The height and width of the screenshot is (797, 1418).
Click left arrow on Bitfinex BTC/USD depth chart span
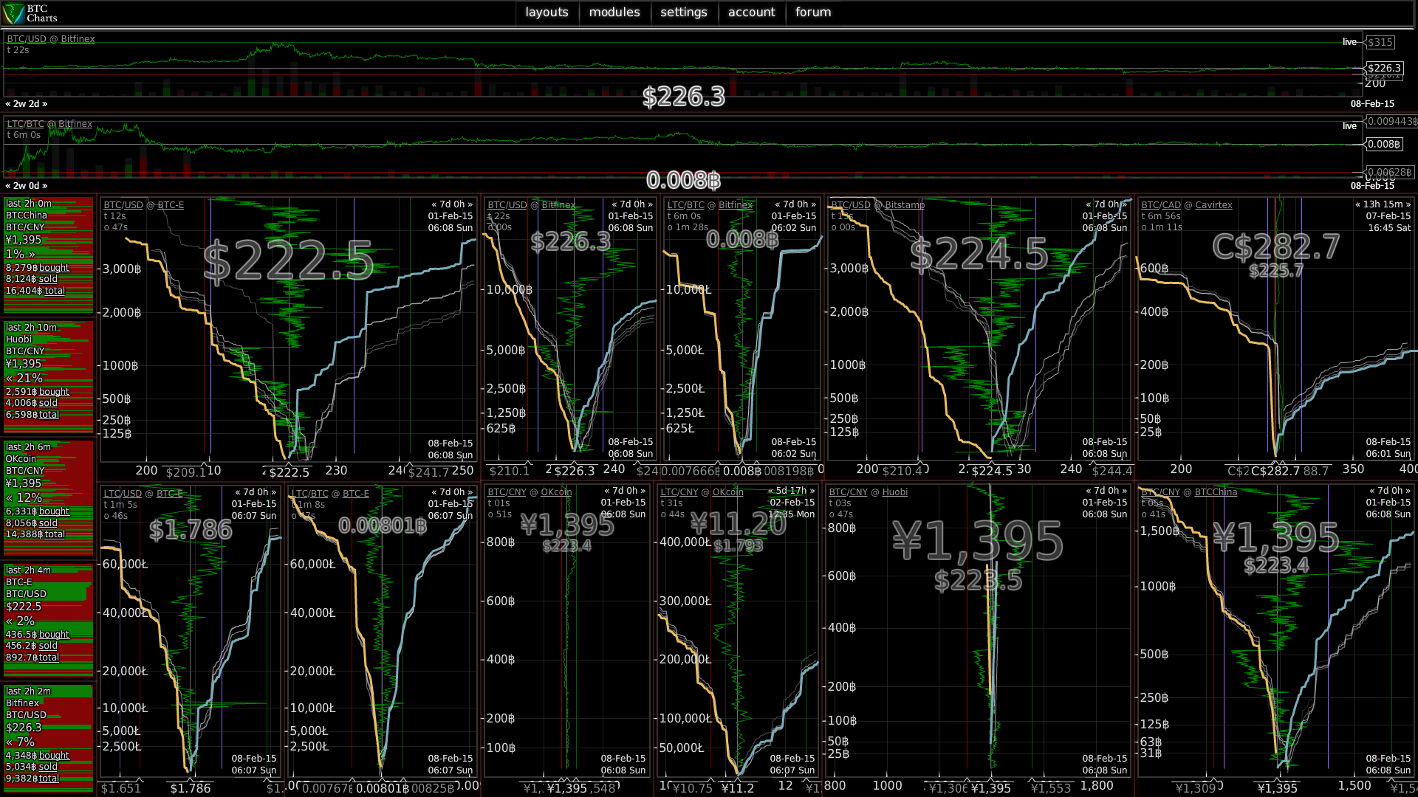tap(614, 204)
